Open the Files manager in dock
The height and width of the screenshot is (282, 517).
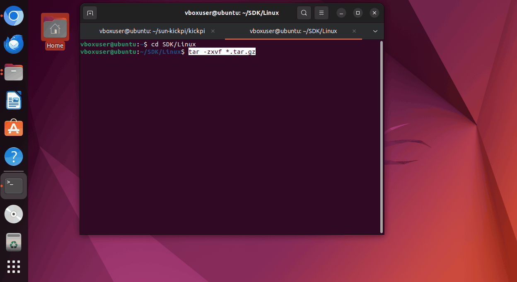coord(14,72)
